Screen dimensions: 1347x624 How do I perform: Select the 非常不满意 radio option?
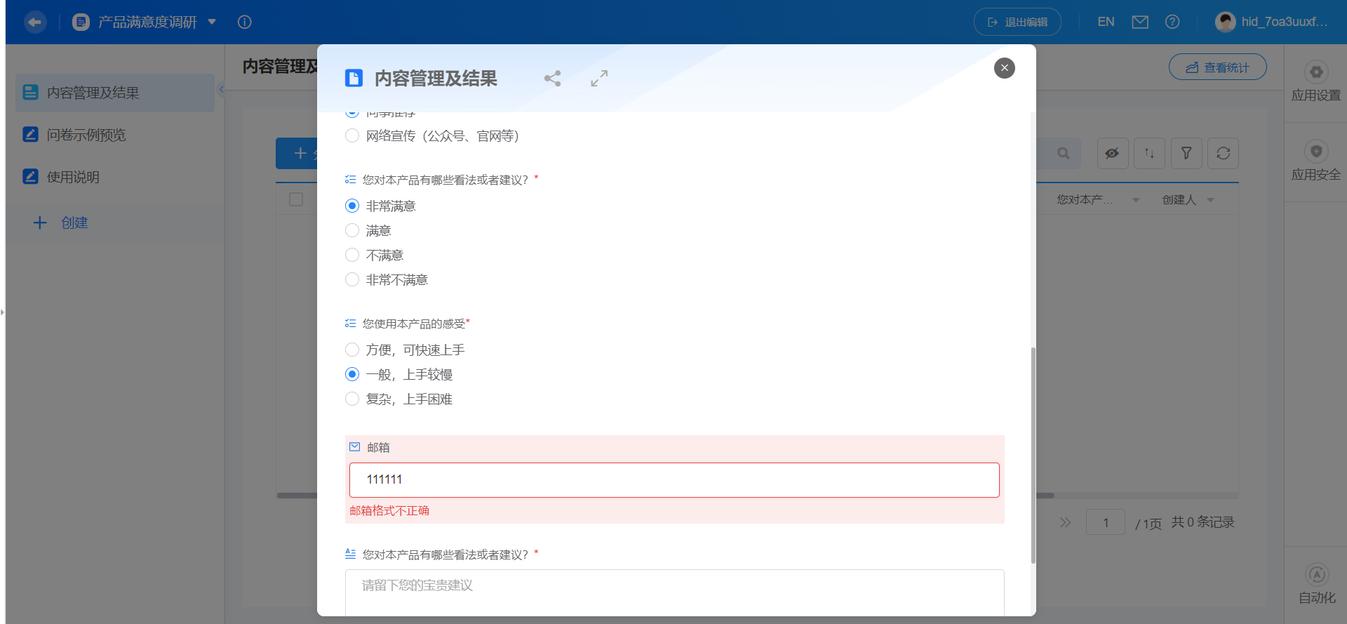point(352,279)
